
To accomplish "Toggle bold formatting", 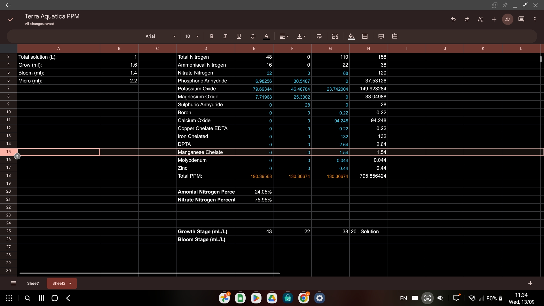I will (x=212, y=36).
